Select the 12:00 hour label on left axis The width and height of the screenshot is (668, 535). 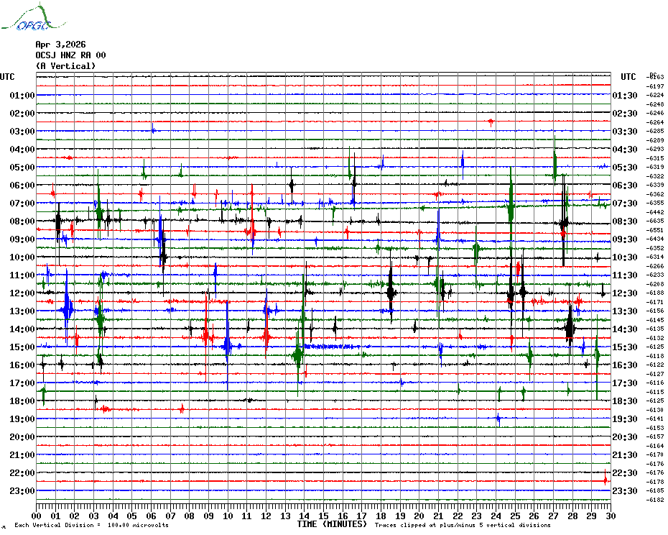point(22,293)
